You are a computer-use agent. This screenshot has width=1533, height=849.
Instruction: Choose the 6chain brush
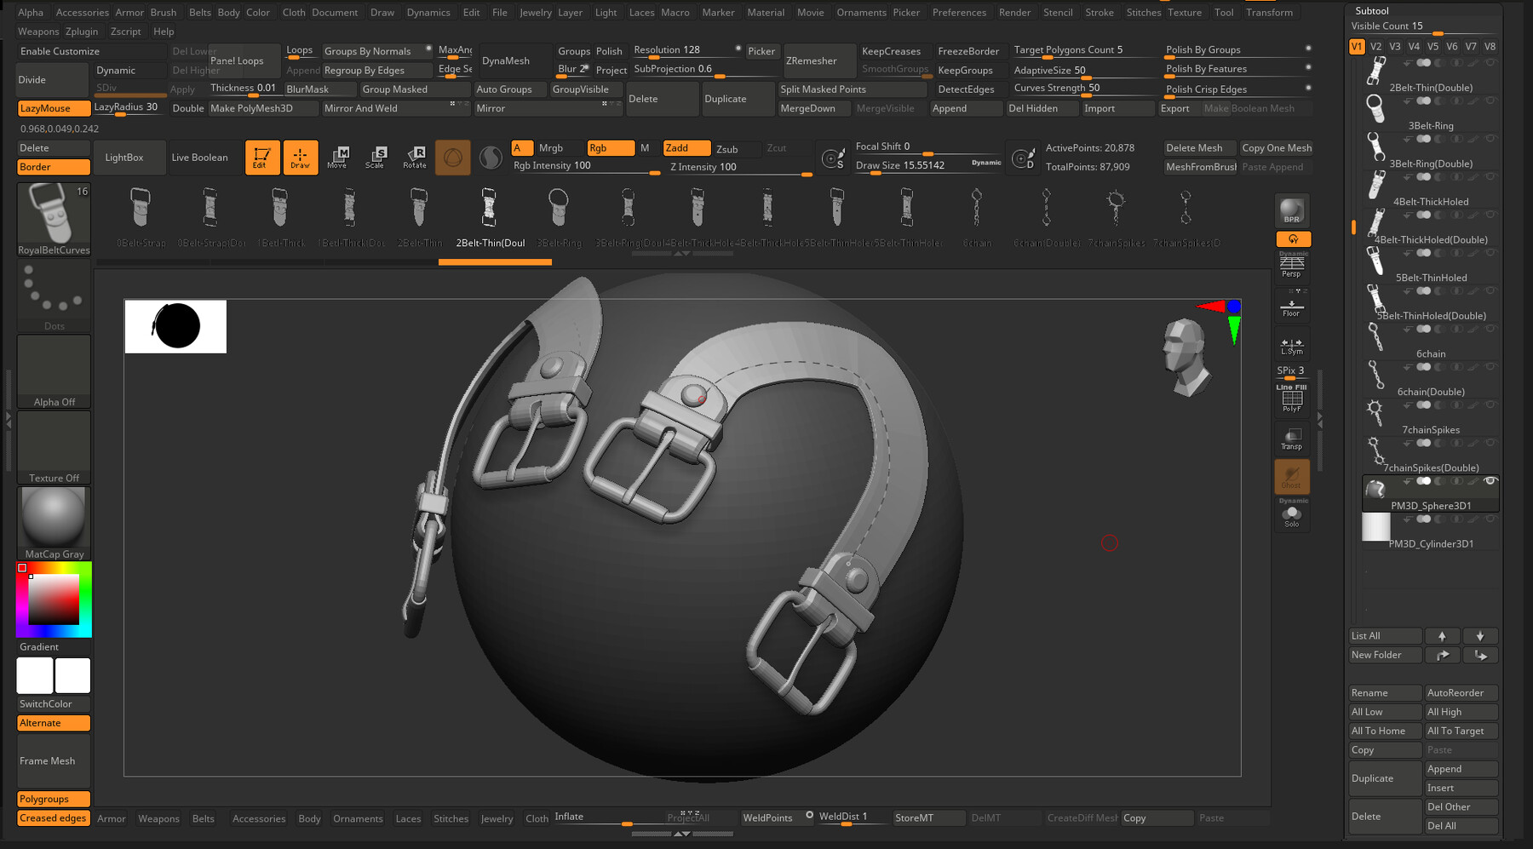click(x=977, y=218)
